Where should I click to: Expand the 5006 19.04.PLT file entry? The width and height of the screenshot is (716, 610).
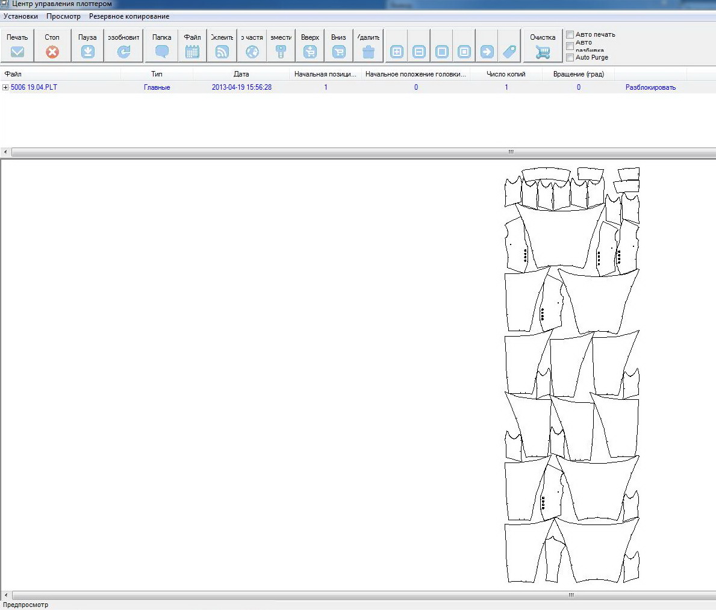pyautogui.click(x=5, y=87)
